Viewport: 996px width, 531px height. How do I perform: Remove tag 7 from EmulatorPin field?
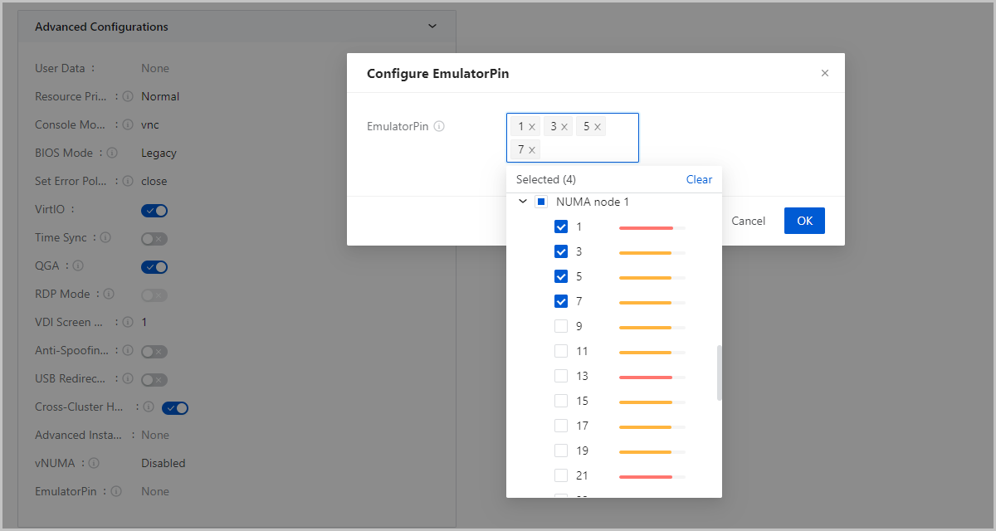(x=532, y=150)
